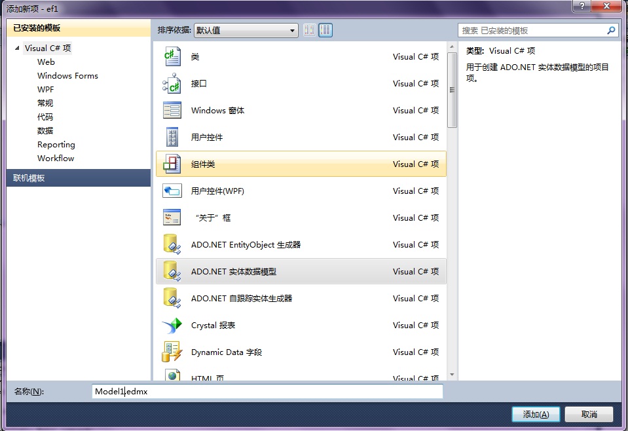Image resolution: width=628 pixels, height=431 pixels.
Task: Collapse the Visual C# 项 tree node
Action: click(x=18, y=48)
